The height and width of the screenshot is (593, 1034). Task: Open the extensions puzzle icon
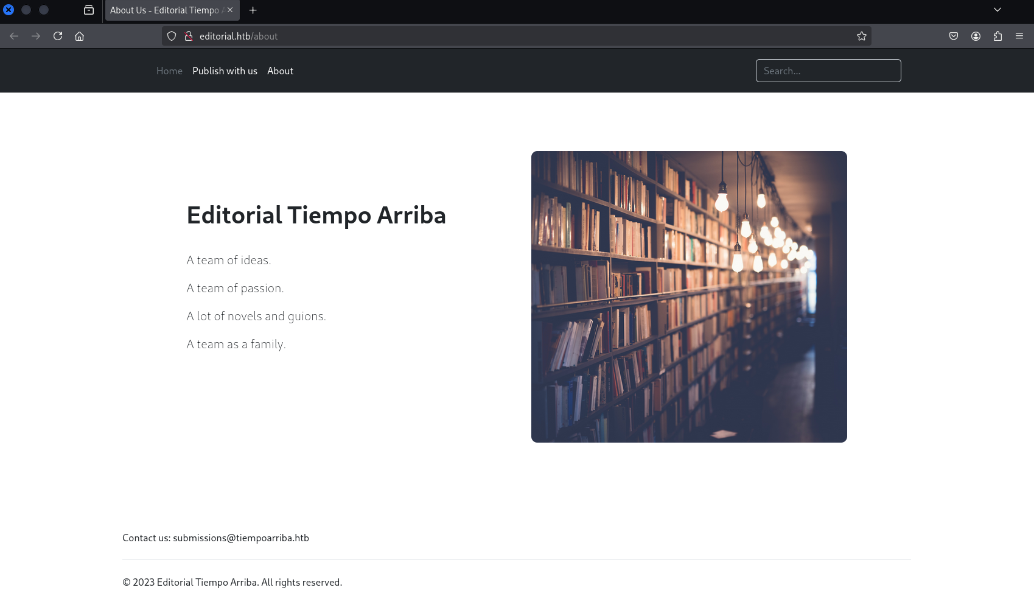click(x=997, y=37)
